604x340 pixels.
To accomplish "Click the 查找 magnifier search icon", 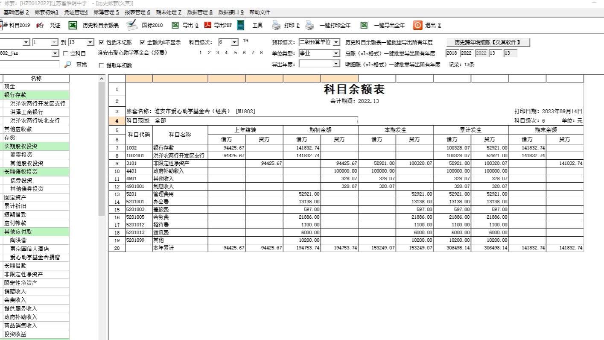I will click(x=67, y=64).
